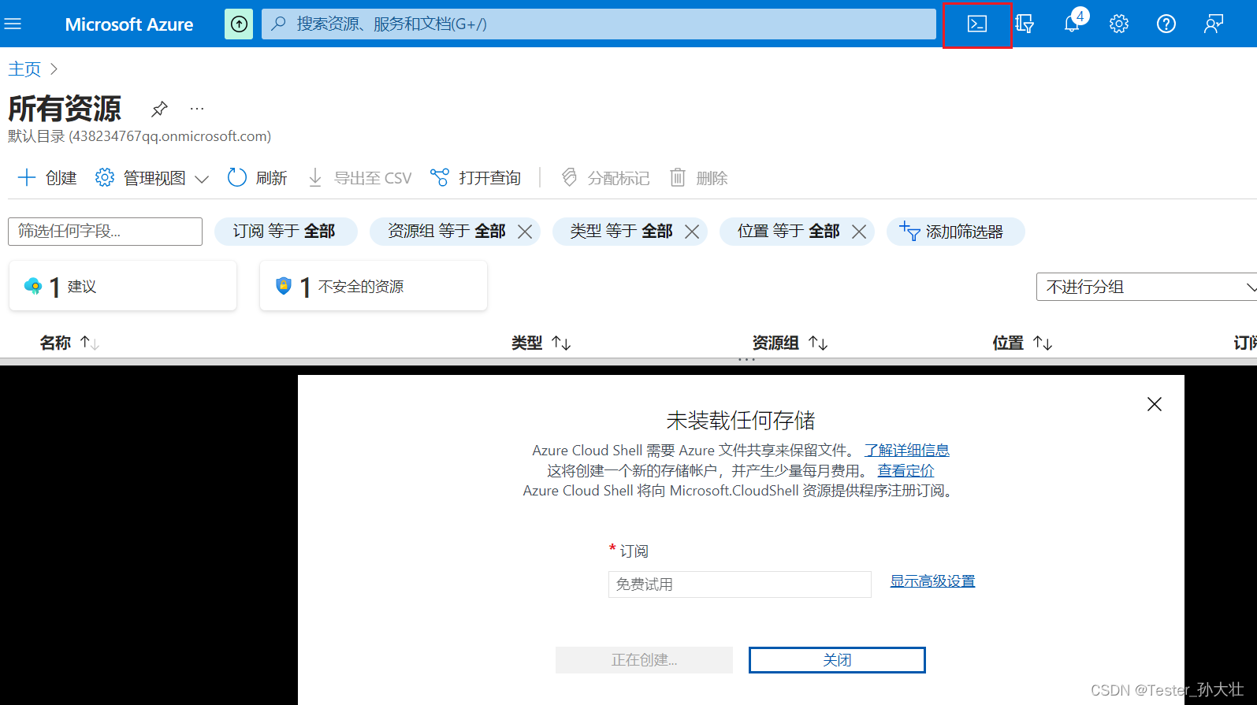This screenshot has width=1257, height=705.
Task: Remove 位置 filter with X
Action: pos(859,232)
